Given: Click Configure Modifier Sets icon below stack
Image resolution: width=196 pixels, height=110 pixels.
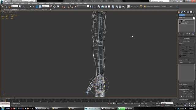Looking at the screenshot, I should [193, 34].
